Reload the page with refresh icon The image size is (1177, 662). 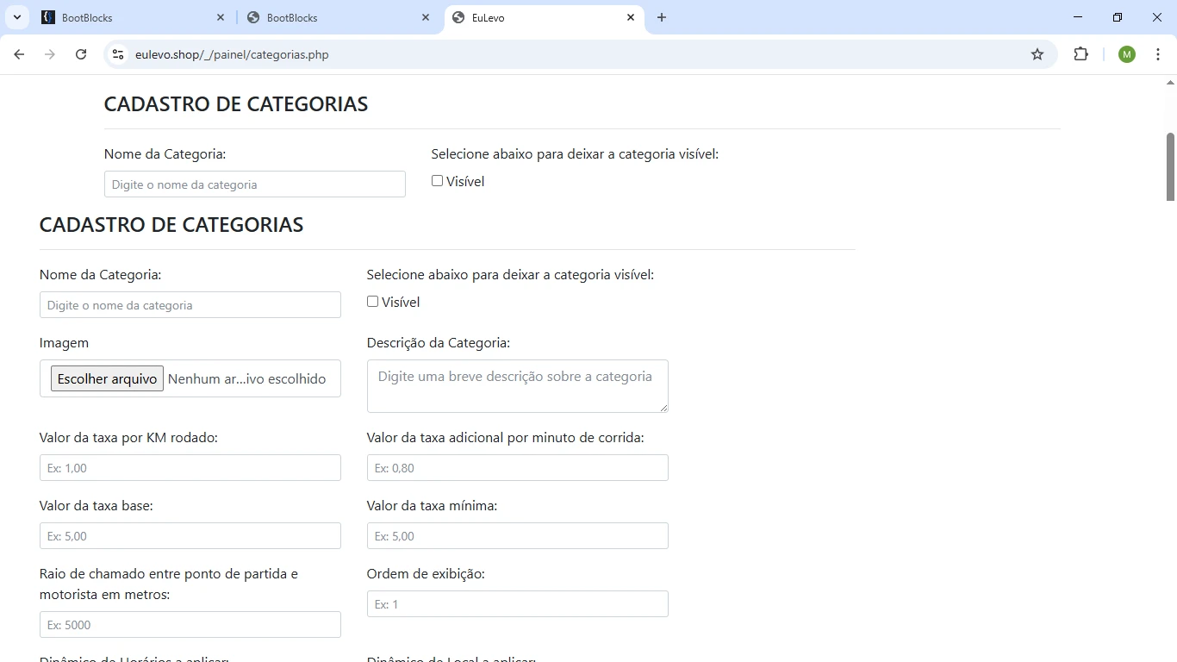[81, 54]
